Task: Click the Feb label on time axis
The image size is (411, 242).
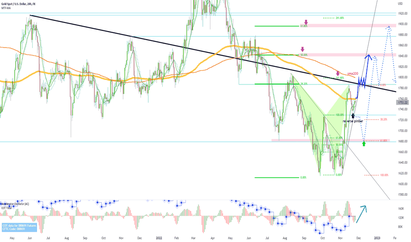Action: [x=177, y=238]
